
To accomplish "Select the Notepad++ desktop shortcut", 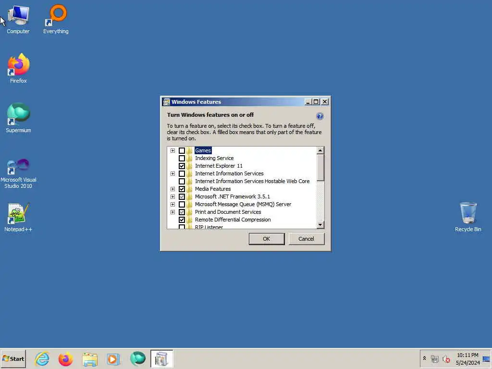I will pos(18,218).
